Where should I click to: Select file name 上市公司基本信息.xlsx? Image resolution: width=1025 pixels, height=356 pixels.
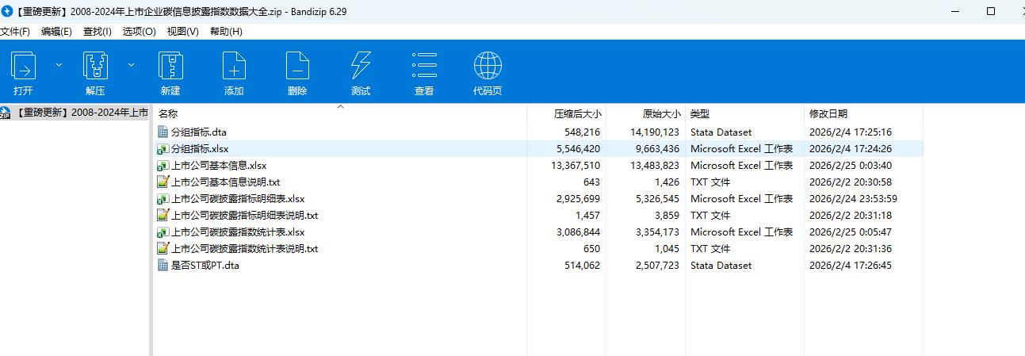219,166
